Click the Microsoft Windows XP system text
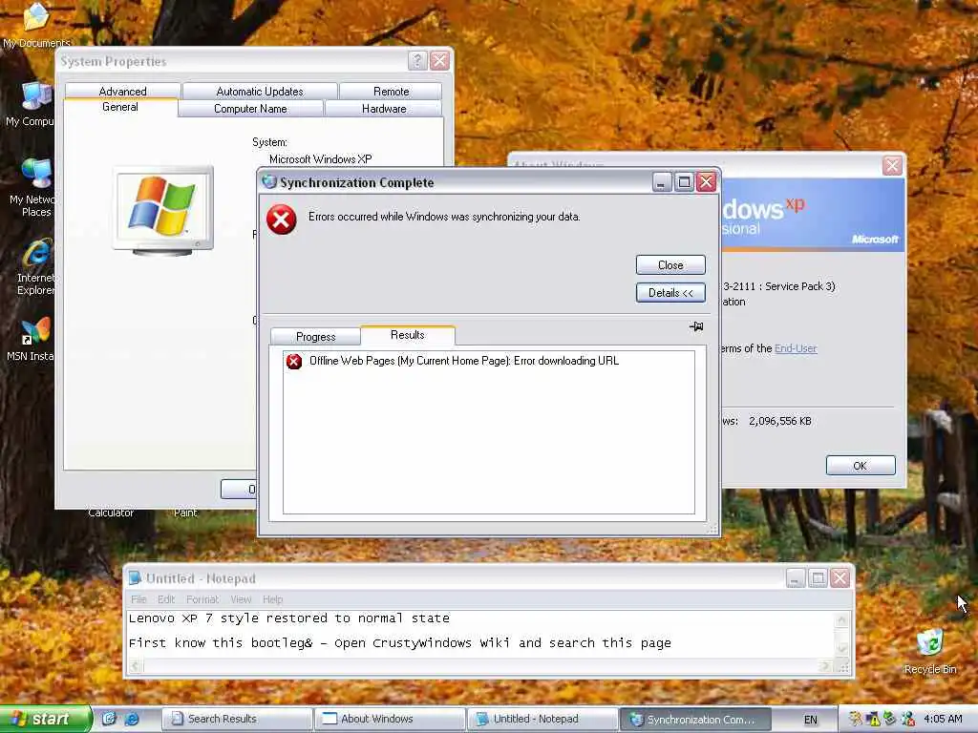 tap(321, 159)
